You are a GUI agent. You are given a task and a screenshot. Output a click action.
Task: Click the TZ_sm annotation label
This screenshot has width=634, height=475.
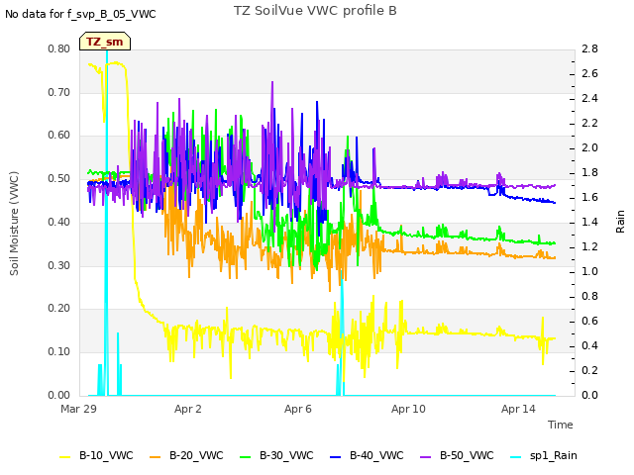pos(105,42)
